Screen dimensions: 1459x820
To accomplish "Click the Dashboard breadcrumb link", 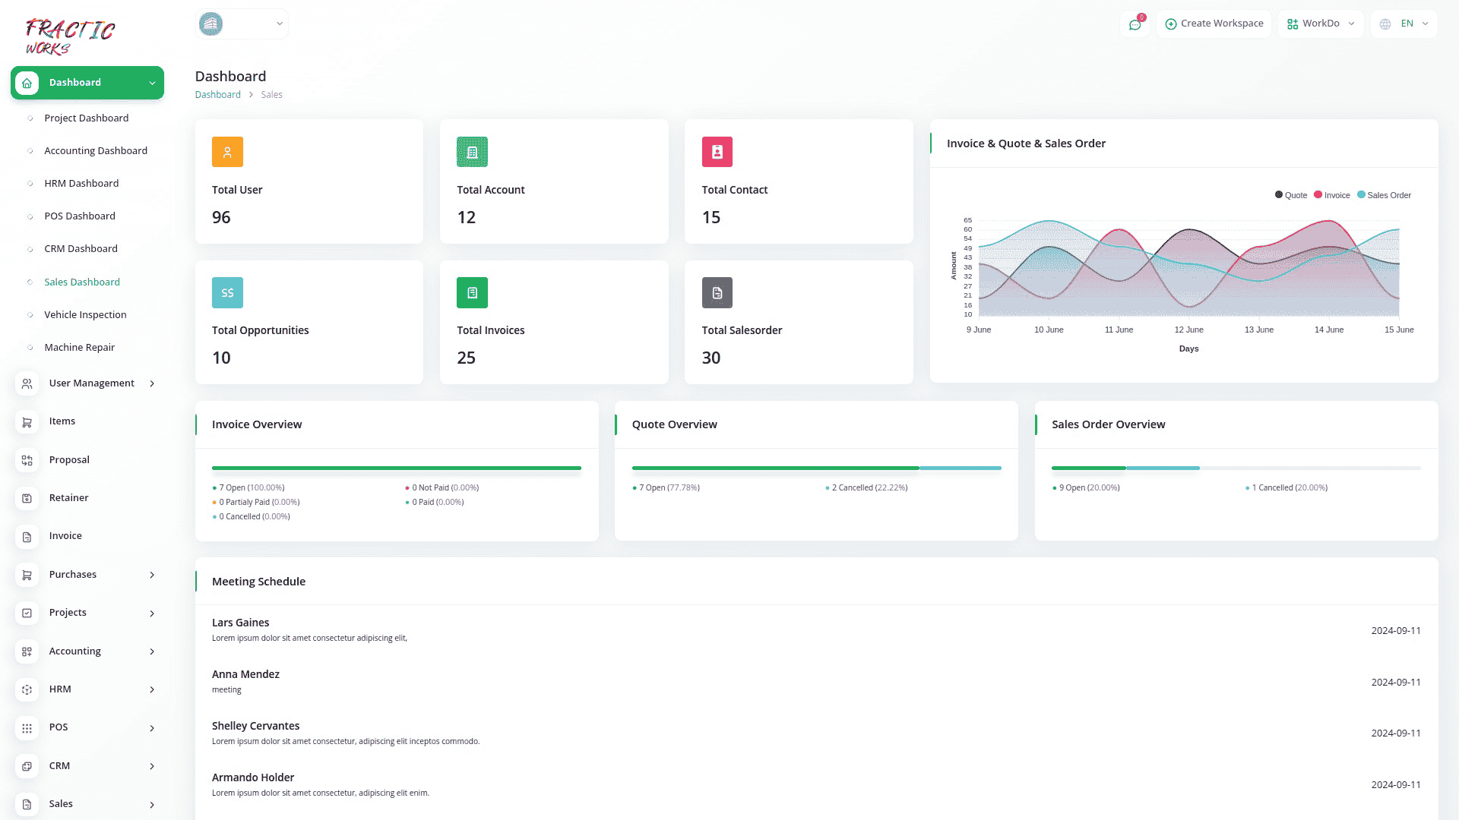I will (217, 95).
